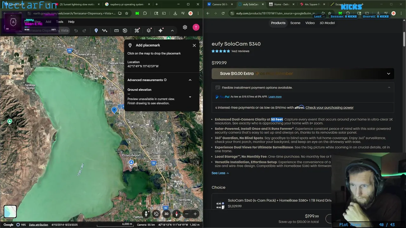406x228 pixels.
Task: Click the Redo arrow in Google Earth toolbar
Action: pos(84,30)
